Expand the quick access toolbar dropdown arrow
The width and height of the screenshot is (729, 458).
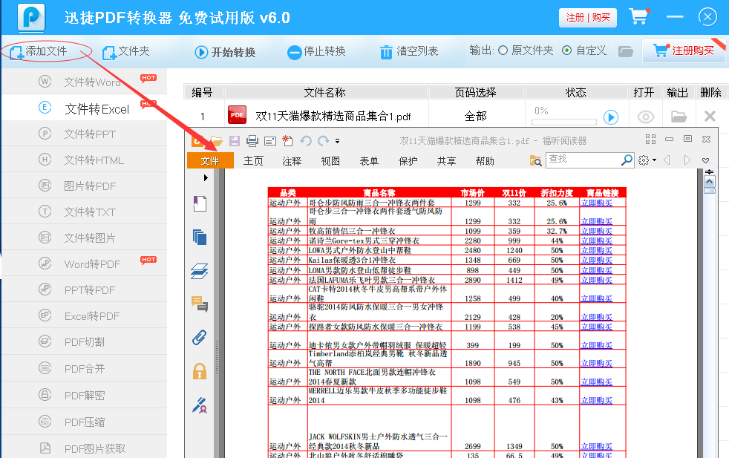(x=338, y=141)
